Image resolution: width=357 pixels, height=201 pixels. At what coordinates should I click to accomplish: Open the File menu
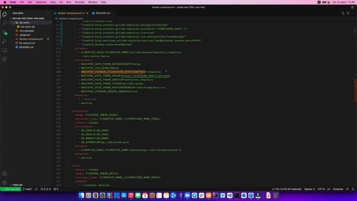point(22,2)
